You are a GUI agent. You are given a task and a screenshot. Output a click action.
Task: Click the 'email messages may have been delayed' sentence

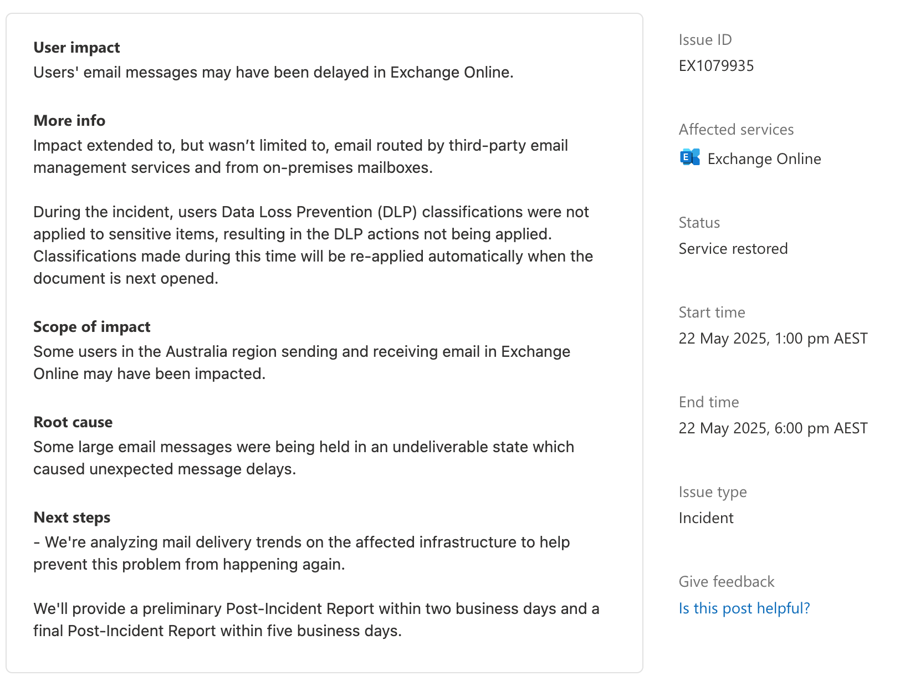point(273,73)
